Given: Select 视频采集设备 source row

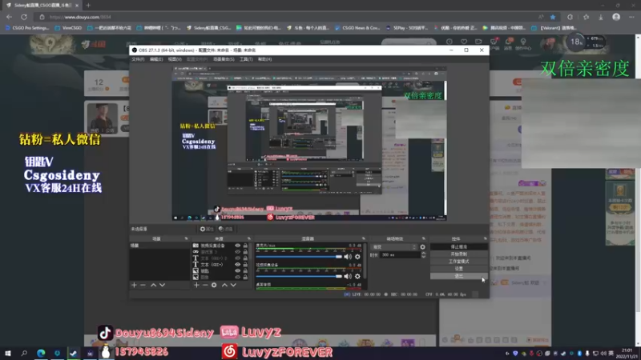Looking at the screenshot, I should pyautogui.click(x=212, y=246).
